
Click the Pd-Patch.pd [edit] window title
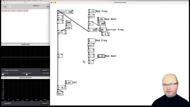[x=120, y=2]
